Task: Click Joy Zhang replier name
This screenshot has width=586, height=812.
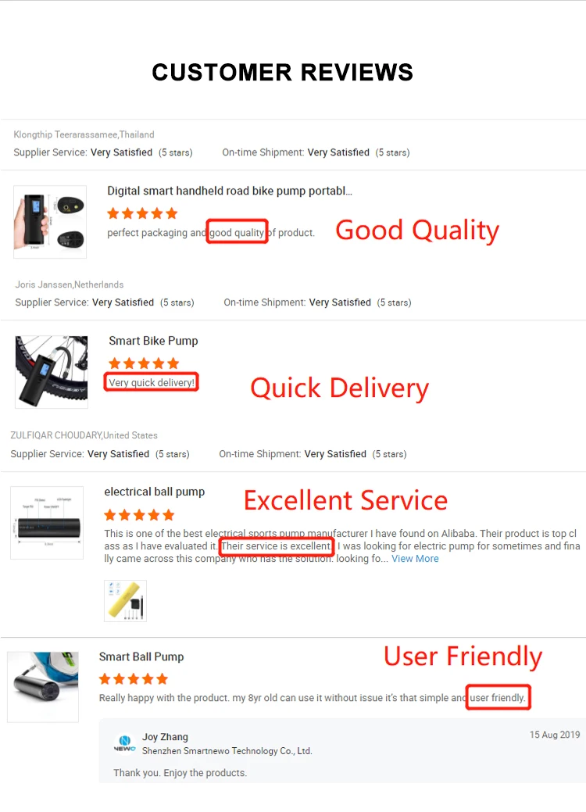Action: click(x=165, y=737)
